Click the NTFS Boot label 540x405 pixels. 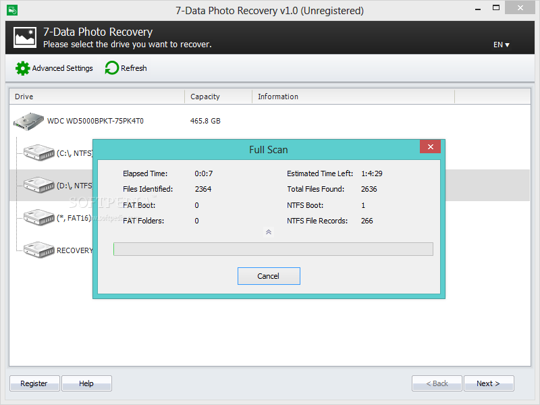click(x=305, y=205)
